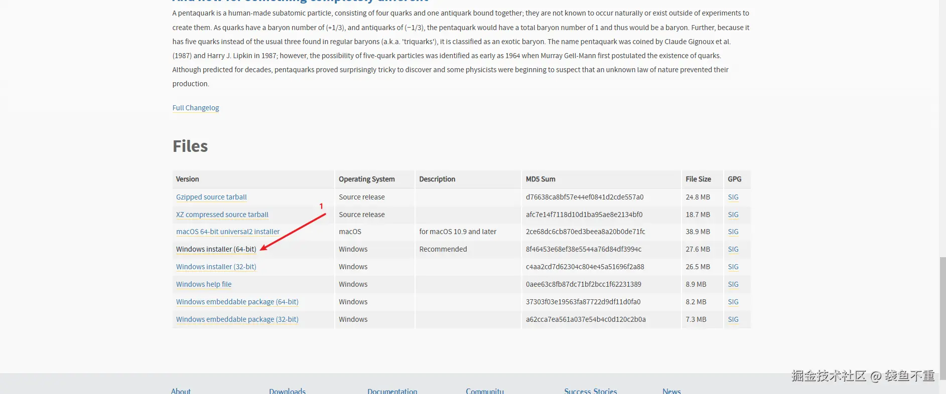946x394 pixels.
Task: Download Windows embeddable package (32-bit)
Action: click(237, 319)
